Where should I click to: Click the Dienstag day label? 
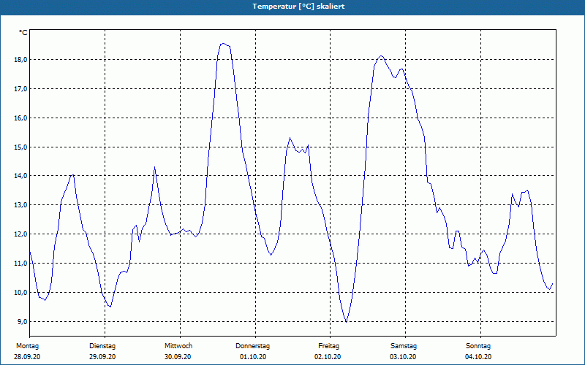pyautogui.click(x=102, y=346)
